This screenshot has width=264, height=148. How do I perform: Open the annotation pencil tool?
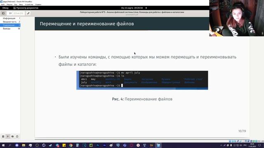[28, 13]
